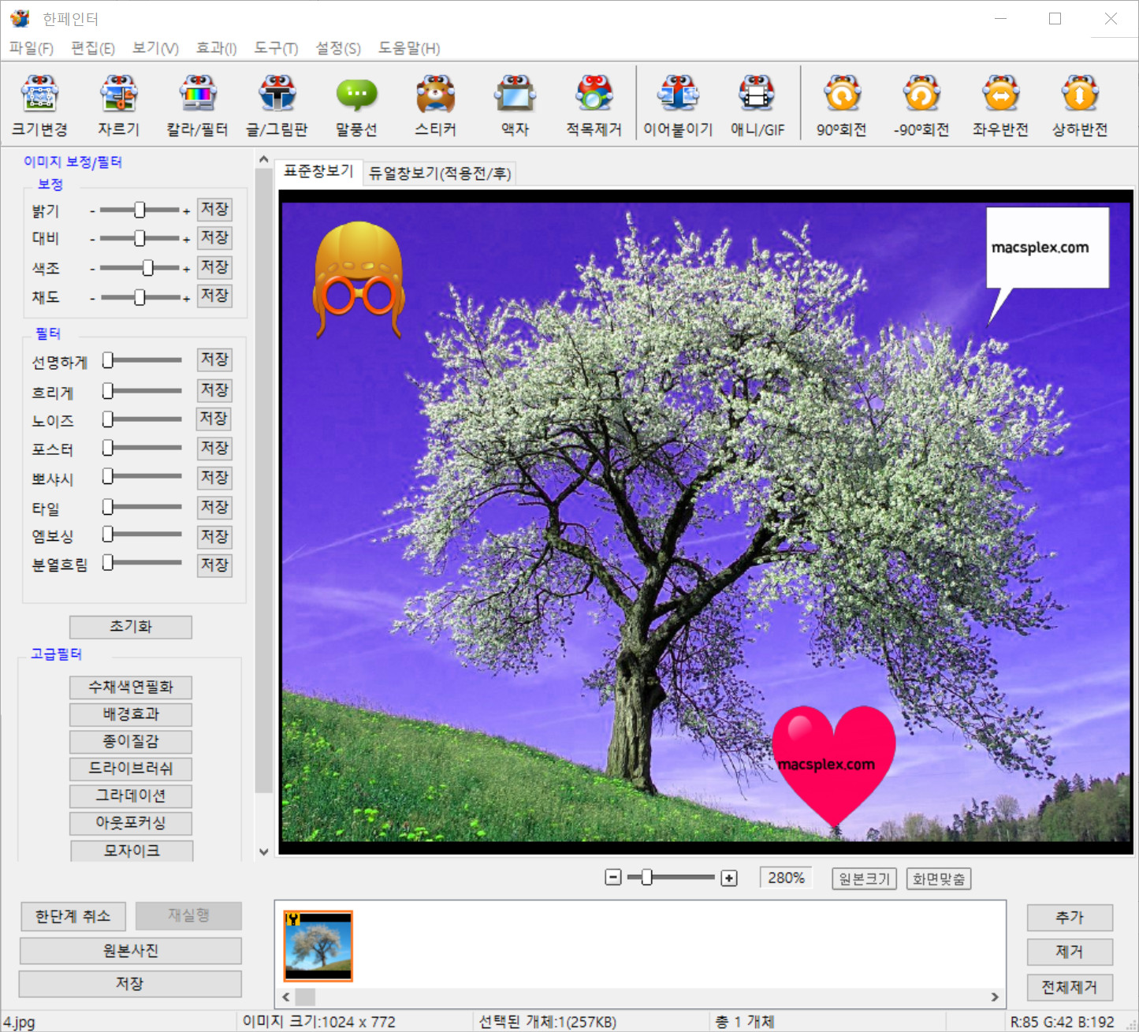
Task: Select the pink heart sticker on canvas
Action: 834,766
